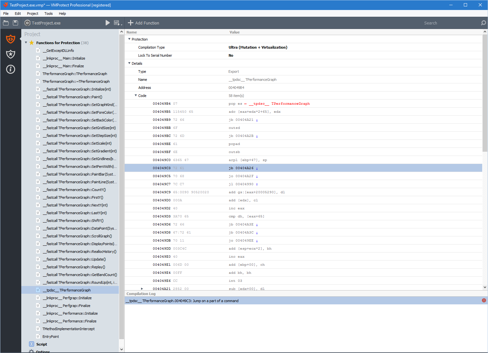Select the jb 00404A26 code row
Viewport: 488px width, 353px height.
tap(303, 168)
